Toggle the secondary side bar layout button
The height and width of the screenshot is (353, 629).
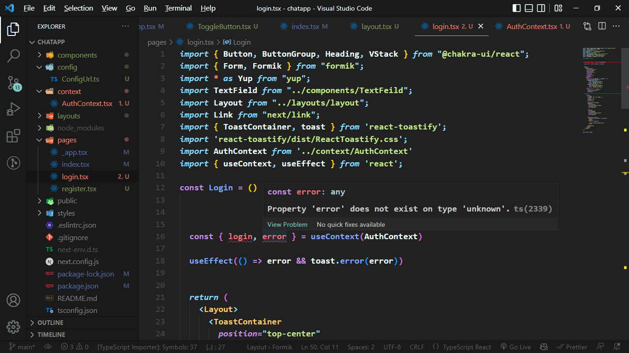(x=541, y=8)
